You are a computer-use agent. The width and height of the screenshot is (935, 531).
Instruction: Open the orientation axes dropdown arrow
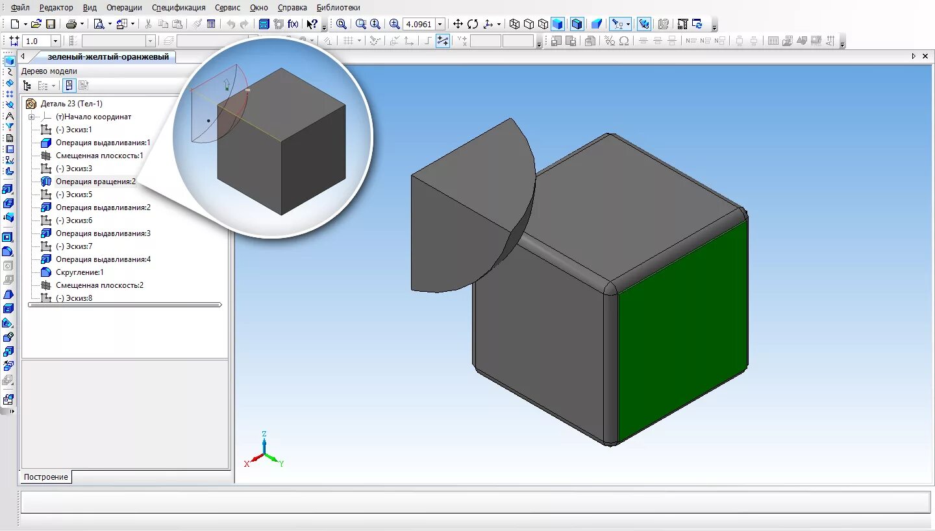(499, 24)
